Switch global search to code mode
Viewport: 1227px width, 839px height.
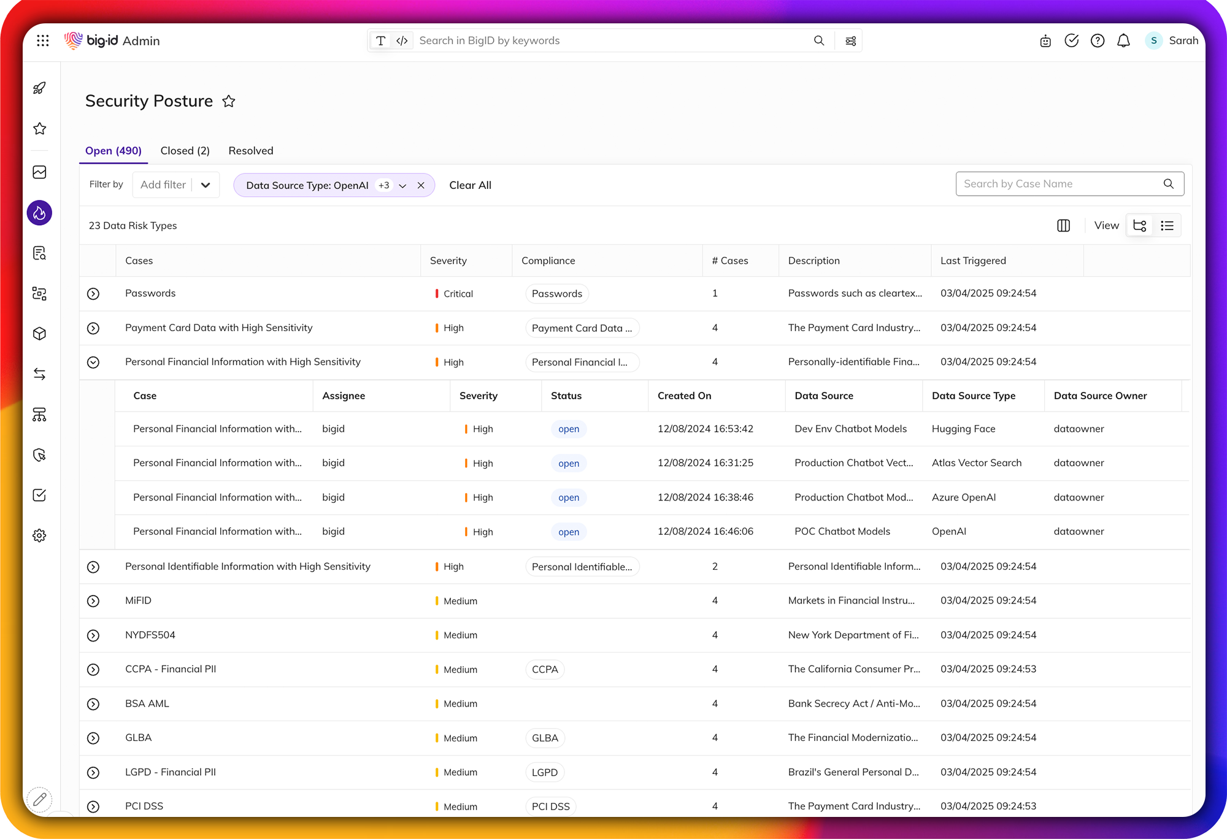(x=402, y=40)
